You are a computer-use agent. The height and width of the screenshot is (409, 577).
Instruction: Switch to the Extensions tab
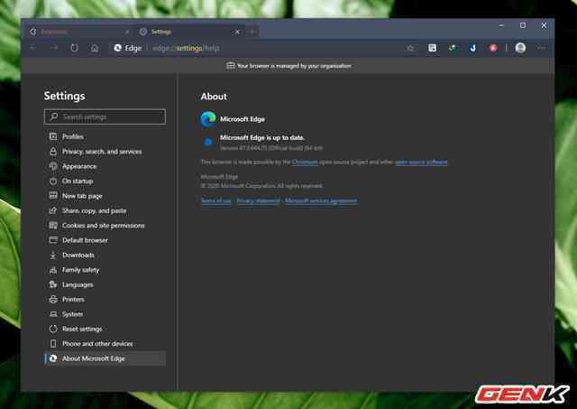pyautogui.click(x=79, y=32)
